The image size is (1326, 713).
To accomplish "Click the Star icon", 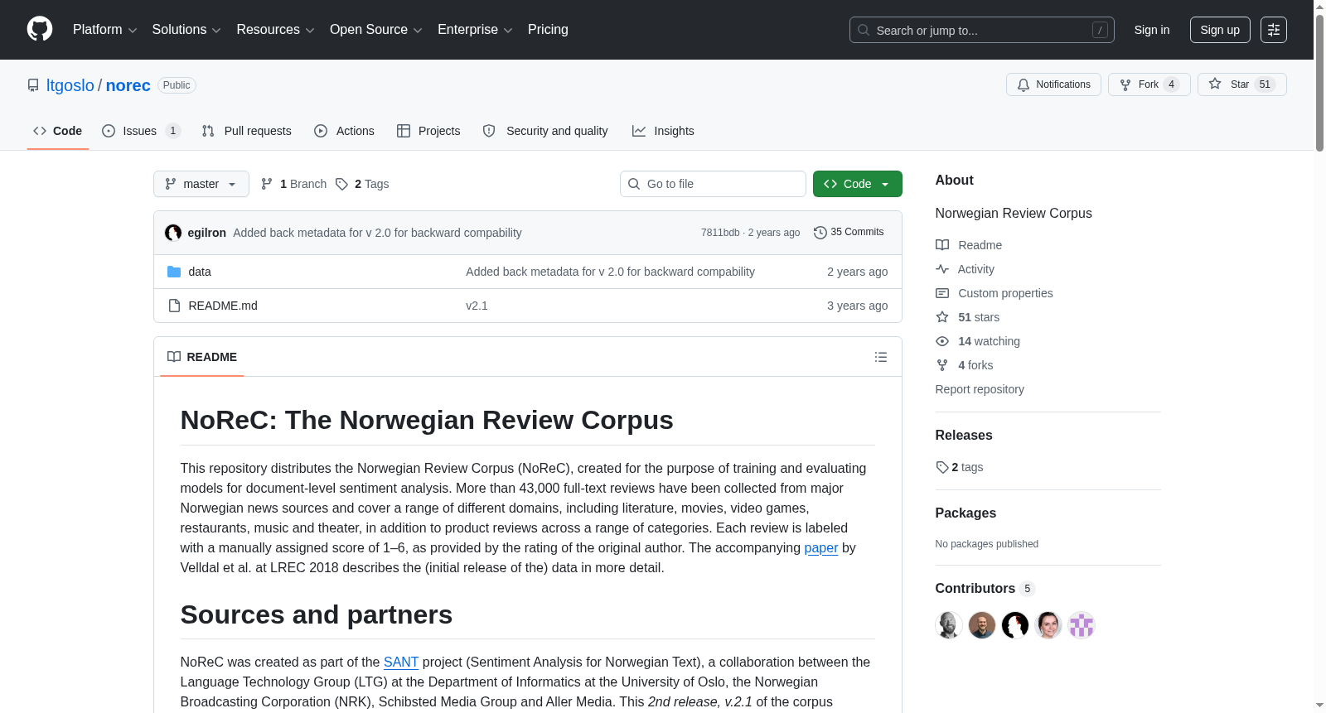I will tap(1215, 84).
